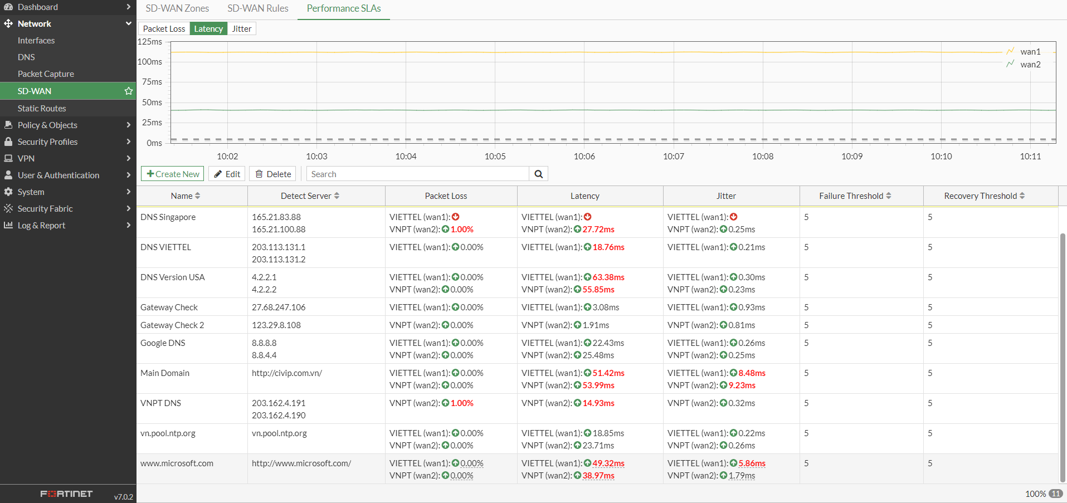Click the Security Fabric icon in the sidebar
This screenshot has height=503, width=1067.
[8, 208]
